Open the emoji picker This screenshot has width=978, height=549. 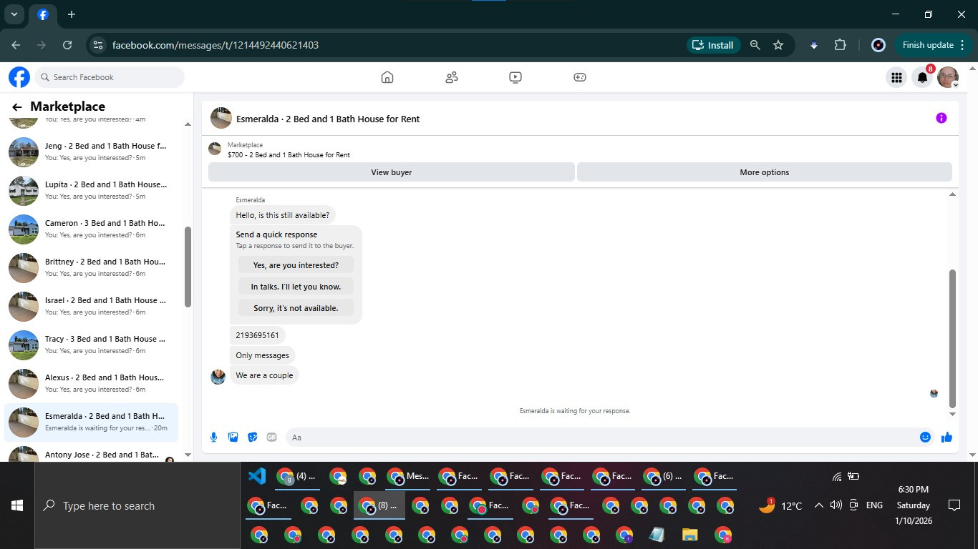[x=925, y=437]
